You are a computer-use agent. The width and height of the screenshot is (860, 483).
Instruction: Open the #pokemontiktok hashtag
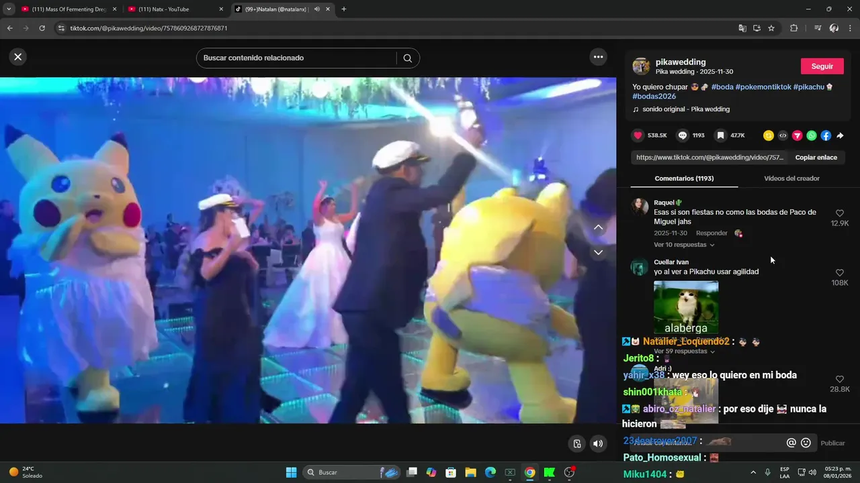763,87
